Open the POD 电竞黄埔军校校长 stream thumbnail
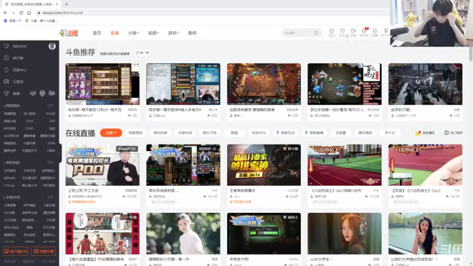473x266 pixels. pyautogui.click(x=102, y=165)
